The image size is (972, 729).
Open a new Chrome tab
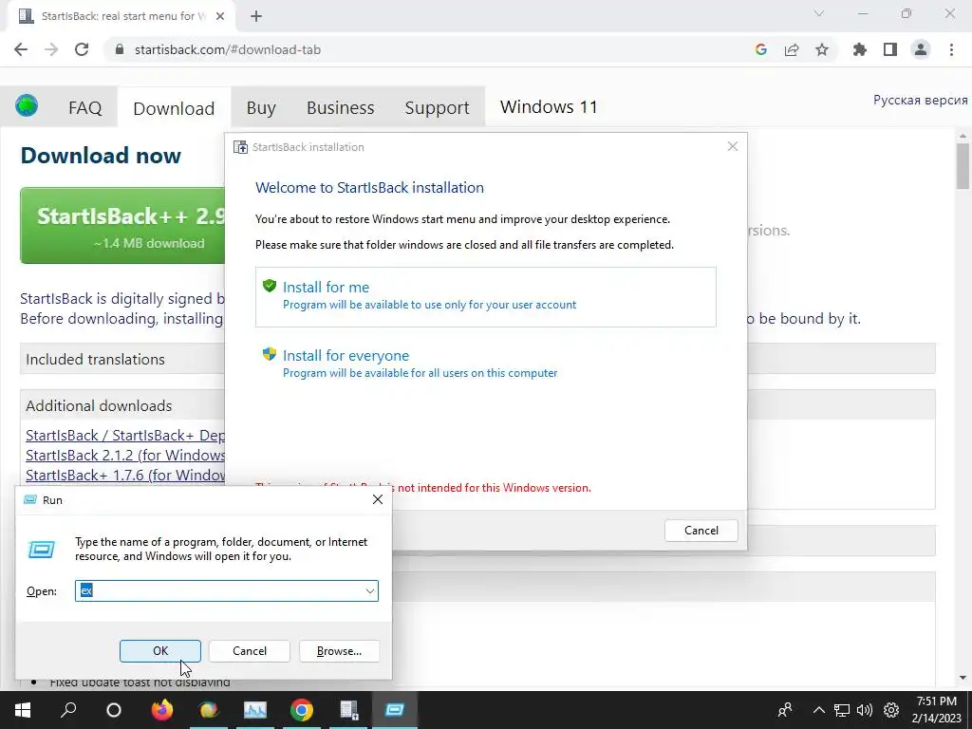[x=256, y=16]
